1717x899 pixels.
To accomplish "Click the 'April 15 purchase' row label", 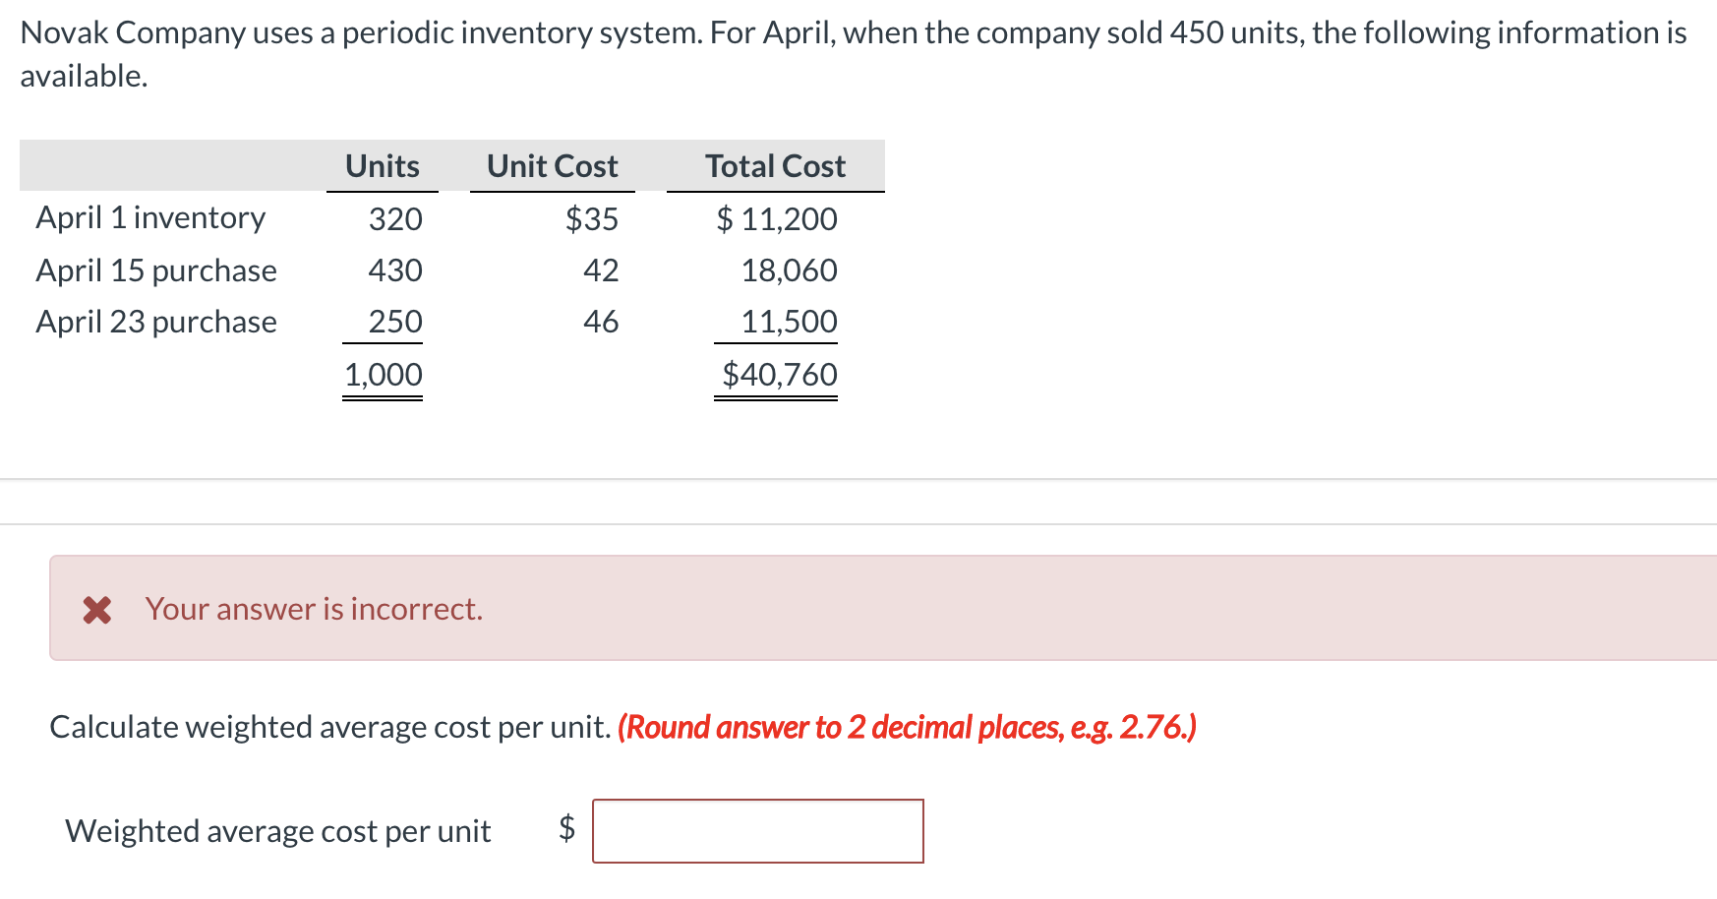I will (x=156, y=270).
